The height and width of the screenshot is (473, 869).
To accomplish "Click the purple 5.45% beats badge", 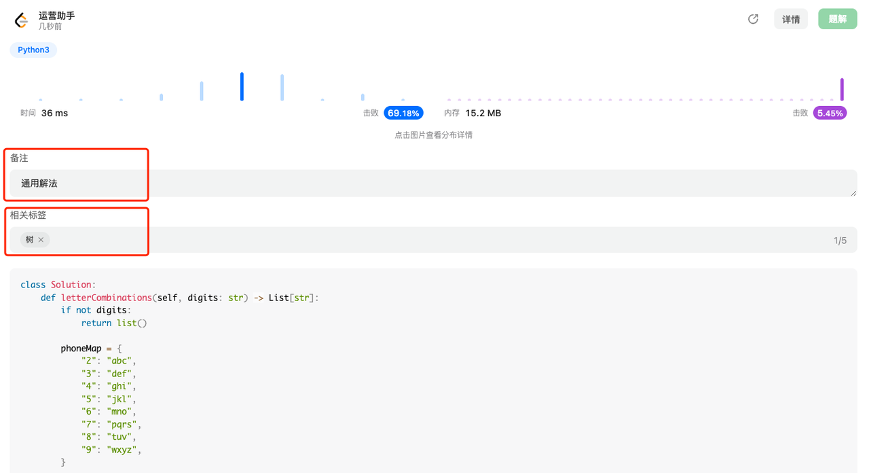I will pyautogui.click(x=830, y=113).
